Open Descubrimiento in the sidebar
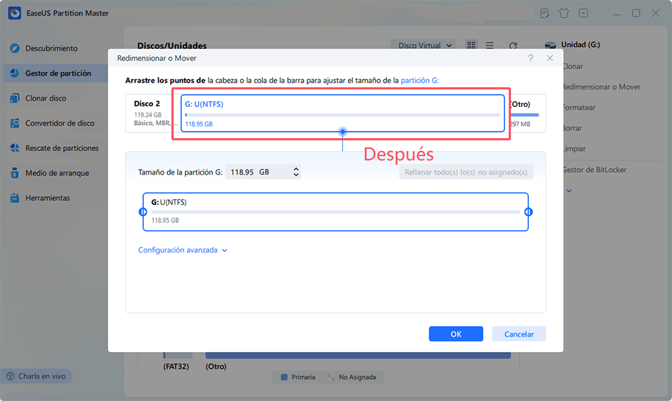This screenshot has width=672, height=401. (x=52, y=48)
